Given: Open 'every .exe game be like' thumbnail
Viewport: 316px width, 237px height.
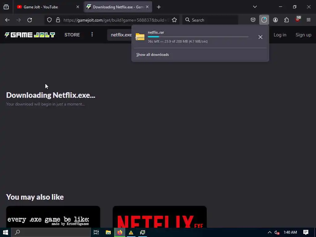Looking at the screenshot, I should (x=53, y=217).
